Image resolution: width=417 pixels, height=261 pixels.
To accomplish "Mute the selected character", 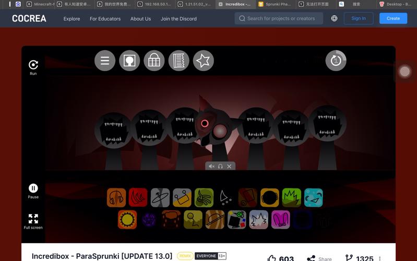I will click(x=211, y=167).
